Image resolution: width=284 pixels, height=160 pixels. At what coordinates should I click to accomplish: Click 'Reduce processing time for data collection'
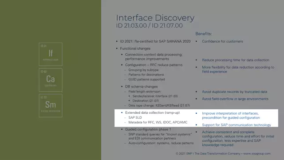[236, 60]
